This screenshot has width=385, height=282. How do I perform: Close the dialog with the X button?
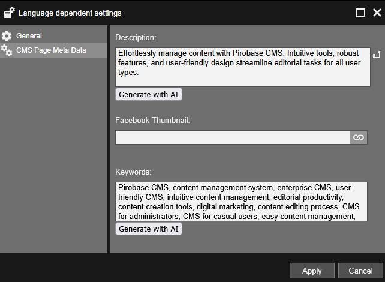click(376, 13)
